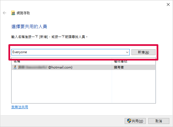Focus the Everyone name input field
173x127 pixels.
[x=70, y=52]
